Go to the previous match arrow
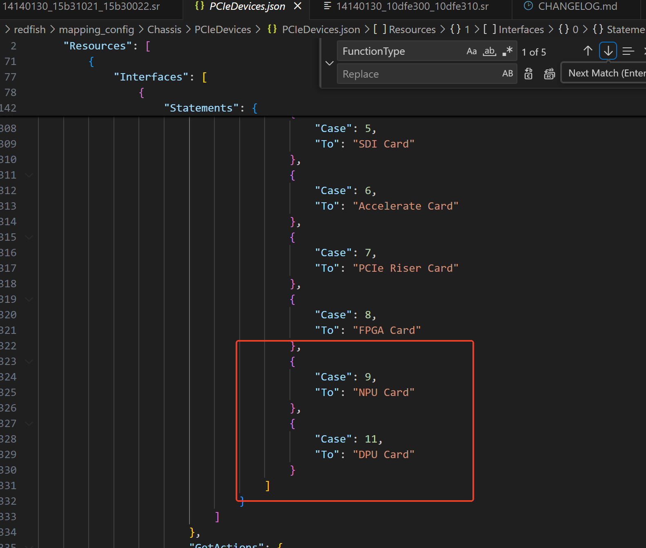 (x=588, y=51)
